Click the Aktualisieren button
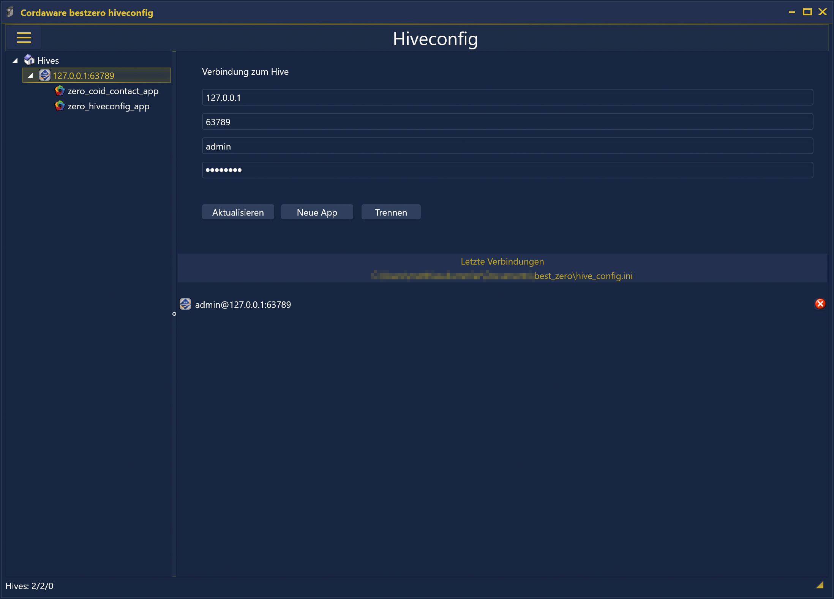The height and width of the screenshot is (599, 834). coord(238,212)
